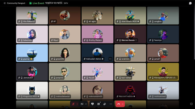
Task: Open camera options dropdown arrow
Action: (x=86, y=104)
